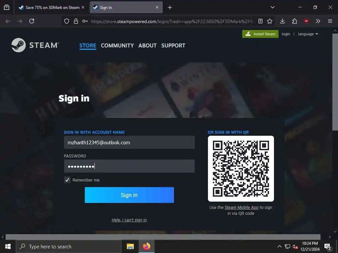
Task: Expand the list all tabs chevron
Action: tap(273, 7)
